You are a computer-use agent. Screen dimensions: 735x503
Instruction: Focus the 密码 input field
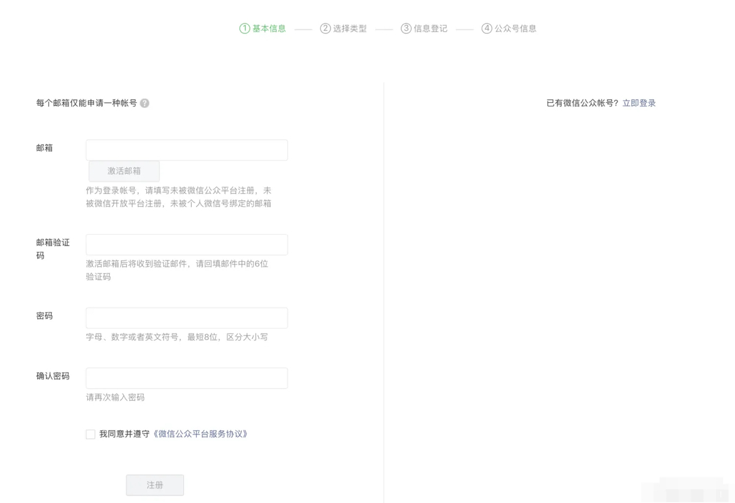(x=187, y=318)
